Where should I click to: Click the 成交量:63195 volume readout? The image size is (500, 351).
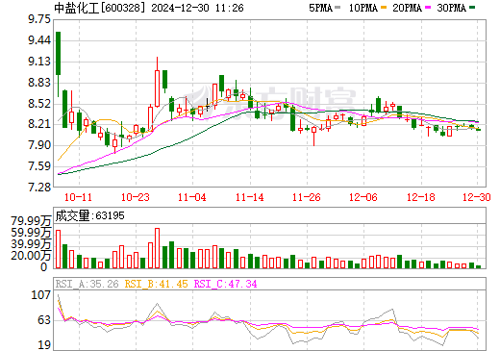click(89, 215)
